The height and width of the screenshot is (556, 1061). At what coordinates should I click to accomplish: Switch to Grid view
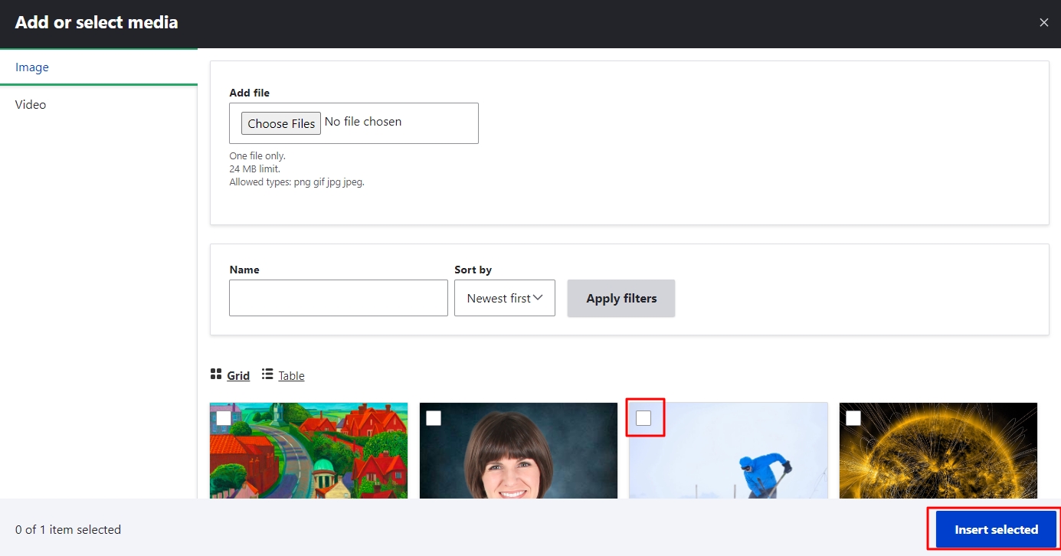238,375
